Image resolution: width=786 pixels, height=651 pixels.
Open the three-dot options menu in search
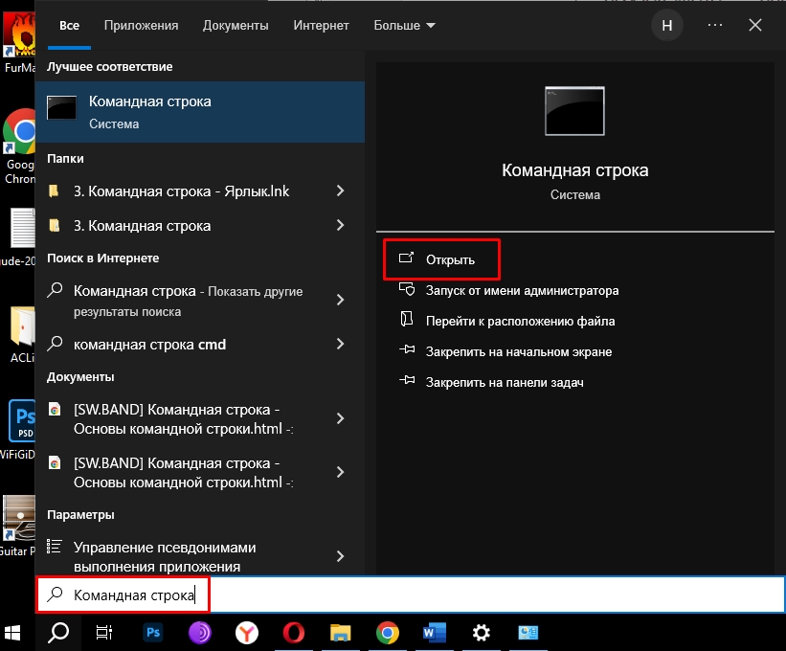[715, 26]
